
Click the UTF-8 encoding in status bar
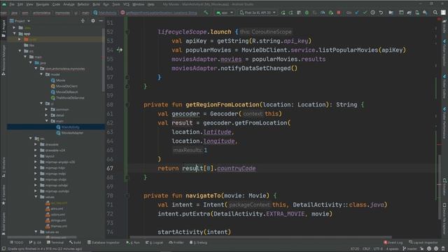coord(378,248)
